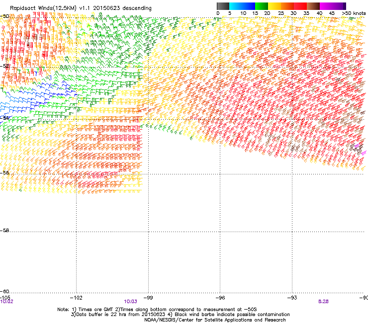Click the -102 longitude label
The height and width of the screenshot is (323, 368).
click(76, 298)
